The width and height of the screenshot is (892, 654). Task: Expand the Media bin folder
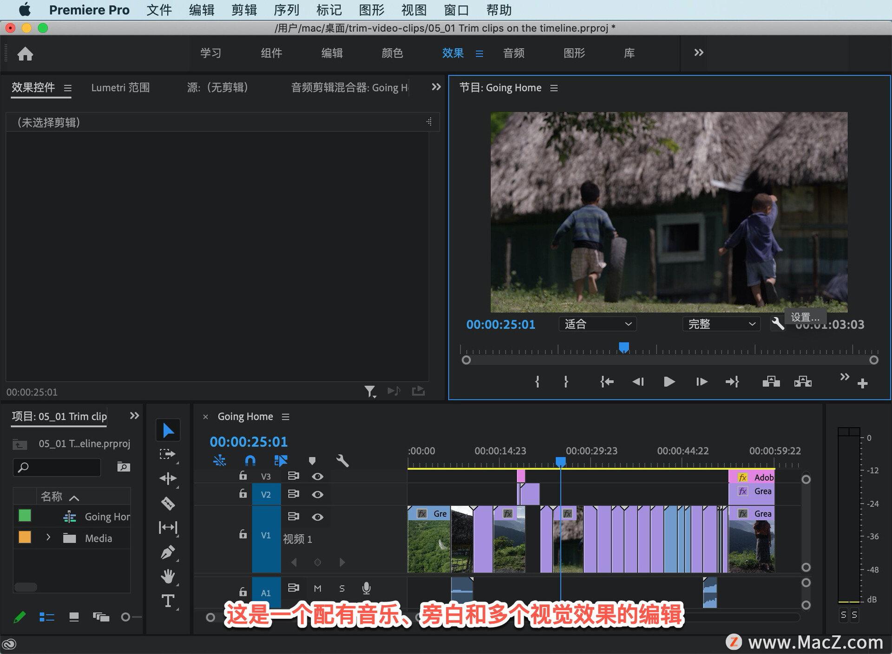pyautogui.click(x=48, y=537)
